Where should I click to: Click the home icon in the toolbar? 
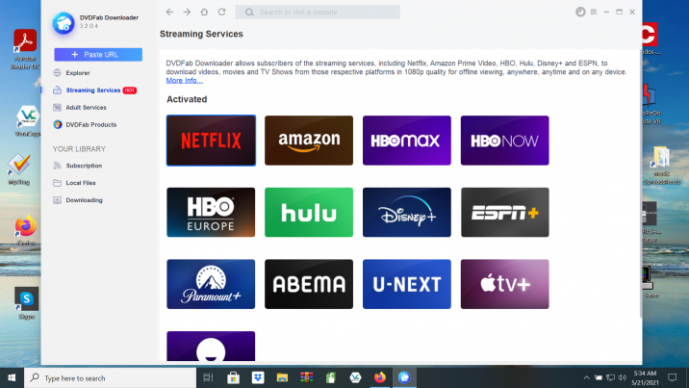pos(204,12)
